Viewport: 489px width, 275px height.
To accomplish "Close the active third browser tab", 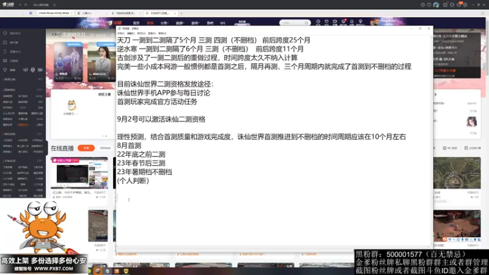I will click(175, 13).
